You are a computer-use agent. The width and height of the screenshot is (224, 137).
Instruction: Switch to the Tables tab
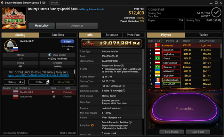204,35
